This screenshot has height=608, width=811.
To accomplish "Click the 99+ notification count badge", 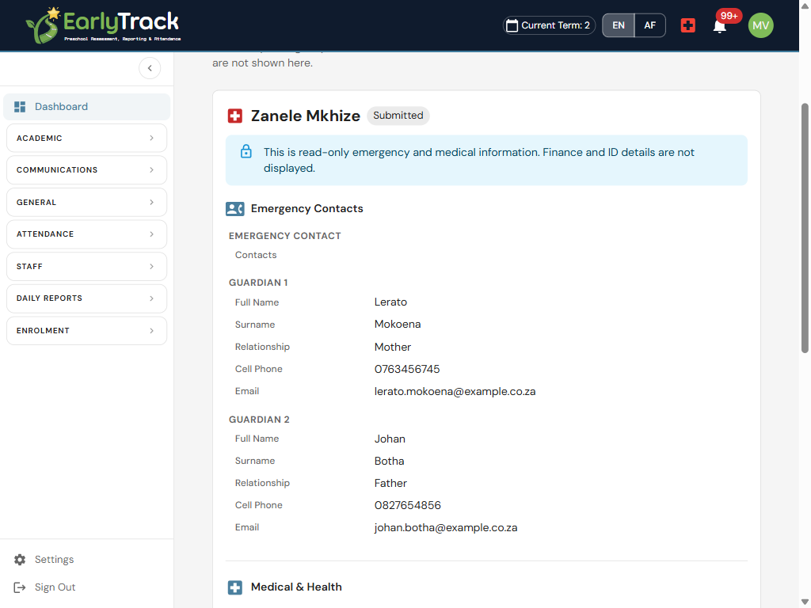I will click(x=729, y=16).
